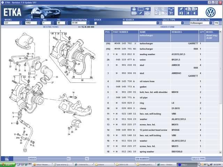Open the MODEL dropdown showing GO
Viewport: 223px width, 167px height.
pyautogui.click(x=21, y=23)
